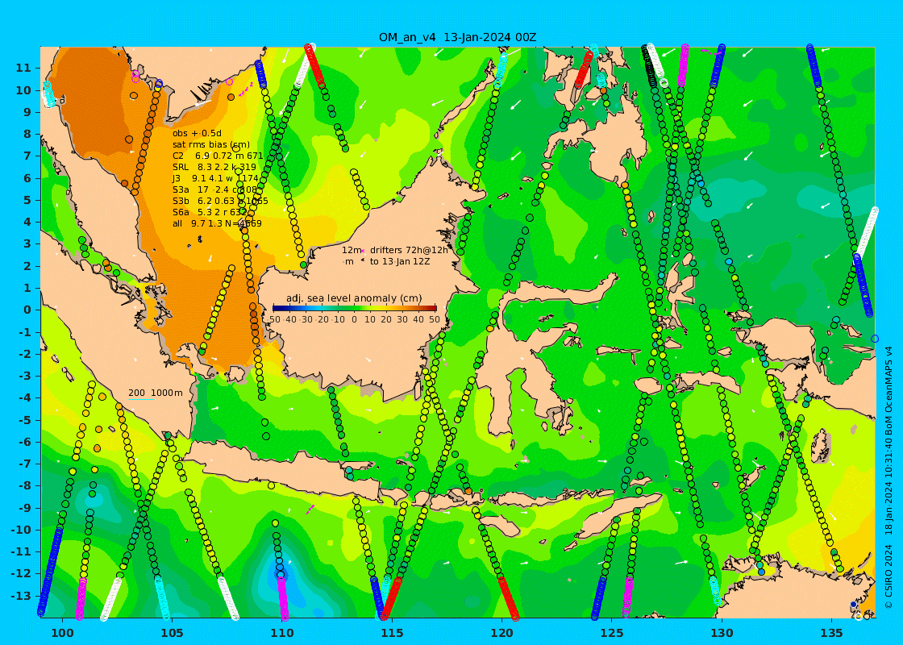Click the "adj. sea level anomaly (cm)" colorbar title
The height and width of the screenshot is (645, 903).
coord(354,298)
